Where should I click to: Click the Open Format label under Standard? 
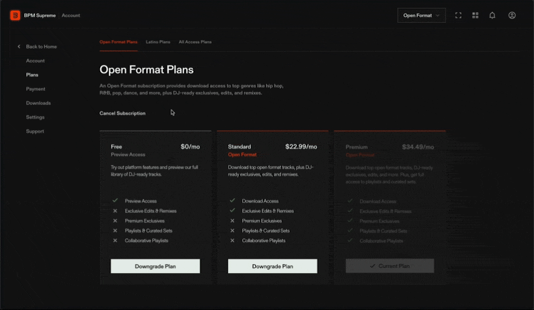(x=242, y=154)
